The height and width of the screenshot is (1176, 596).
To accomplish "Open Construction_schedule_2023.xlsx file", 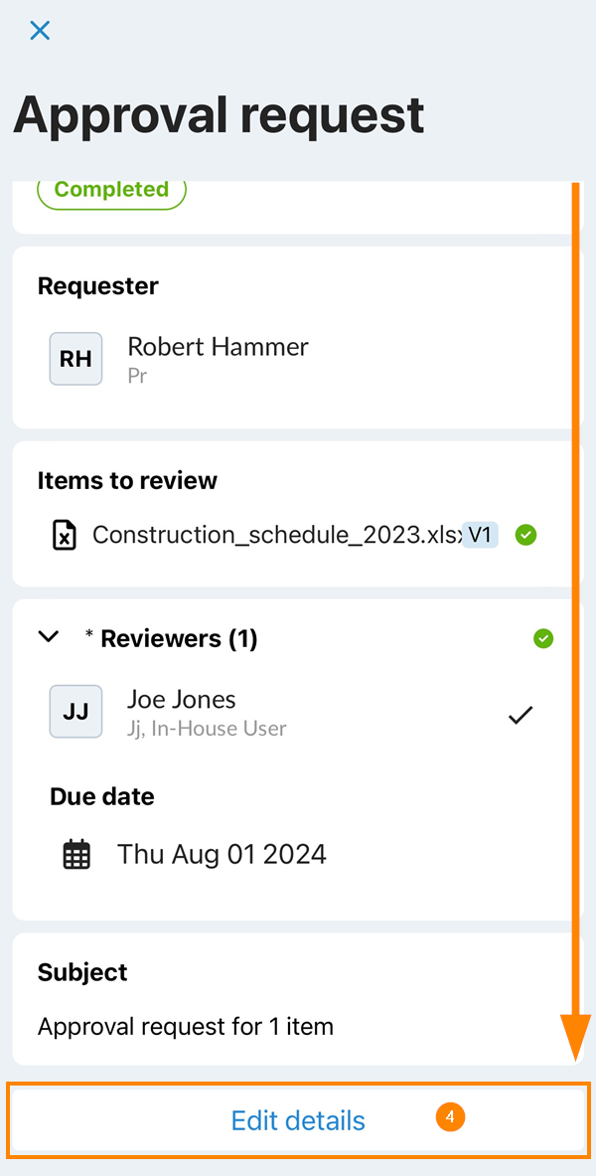I will [276, 535].
